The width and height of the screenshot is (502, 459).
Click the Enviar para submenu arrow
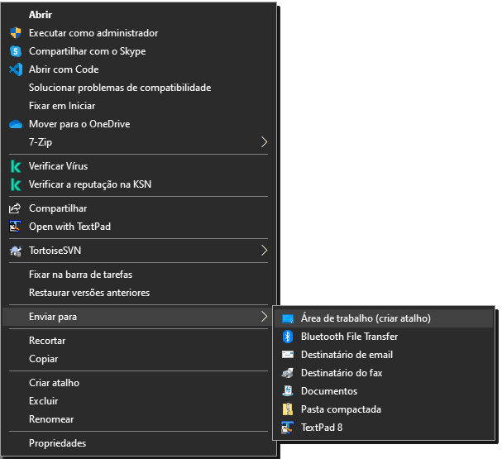click(264, 317)
